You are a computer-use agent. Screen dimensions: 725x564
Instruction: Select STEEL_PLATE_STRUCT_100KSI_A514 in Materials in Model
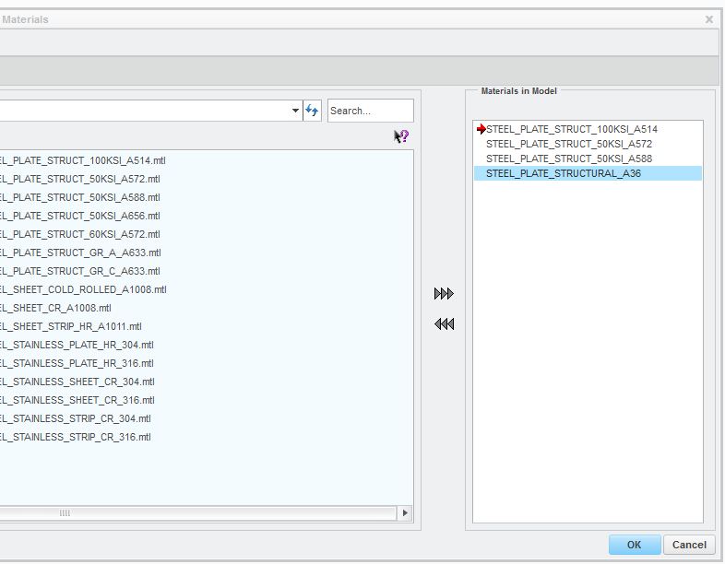click(572, 129)
